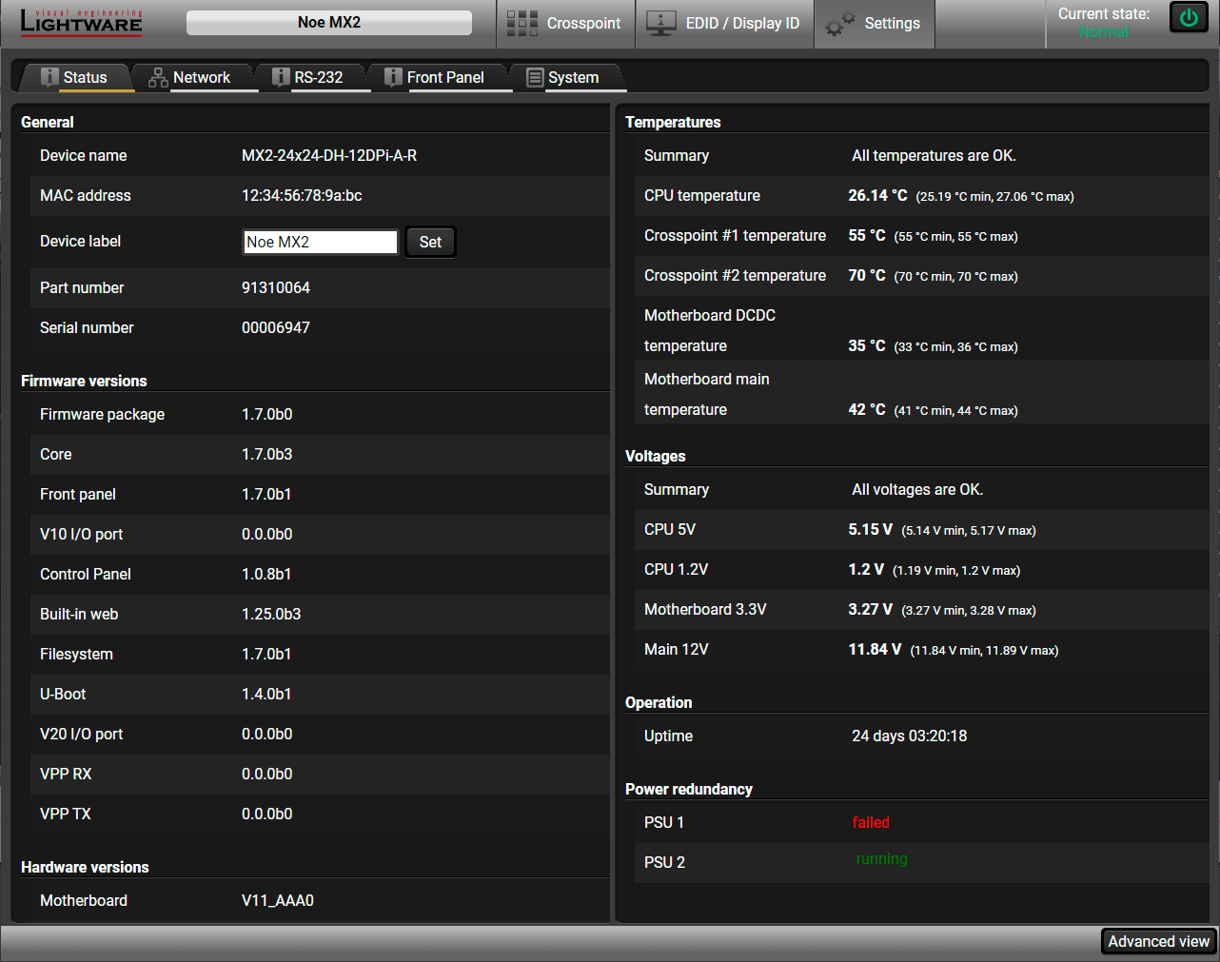Select serial number 00006947
1220x962 pixels.
[276, 327]
